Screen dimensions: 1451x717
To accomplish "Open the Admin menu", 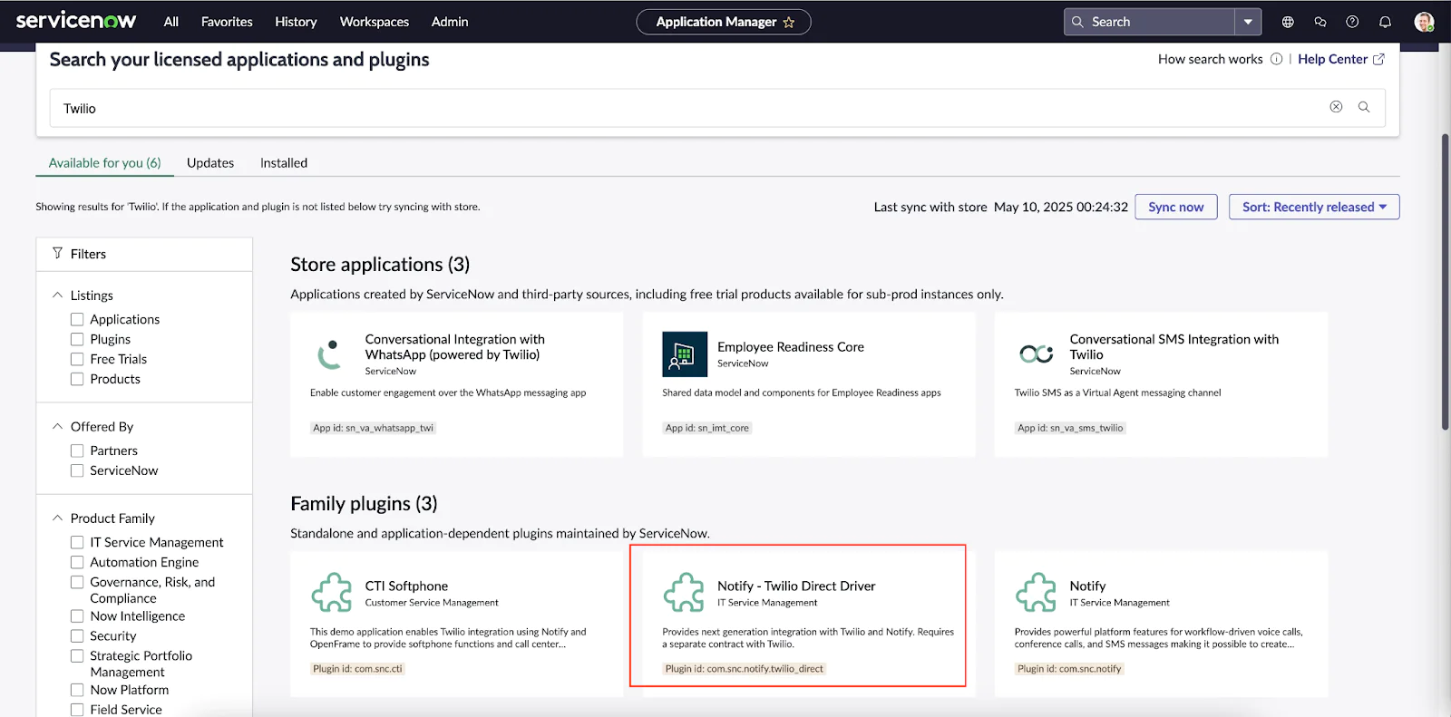I will (x=450, y=22).
